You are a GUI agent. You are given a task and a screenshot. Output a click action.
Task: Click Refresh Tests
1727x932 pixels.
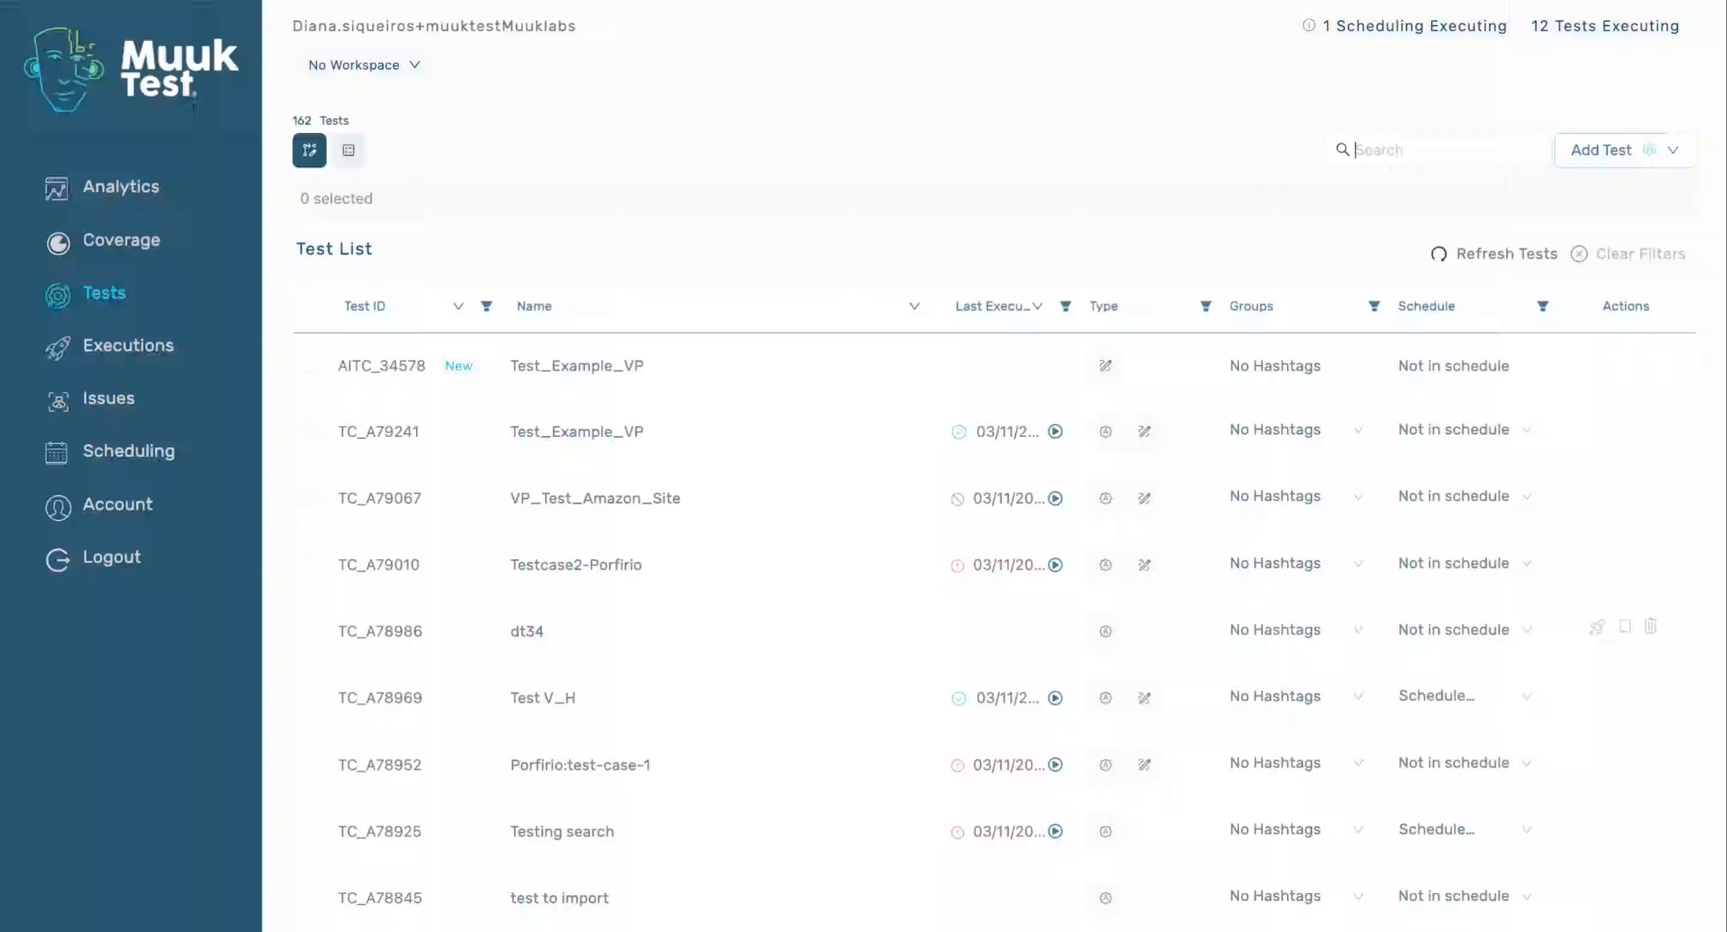click(1494, 254)
